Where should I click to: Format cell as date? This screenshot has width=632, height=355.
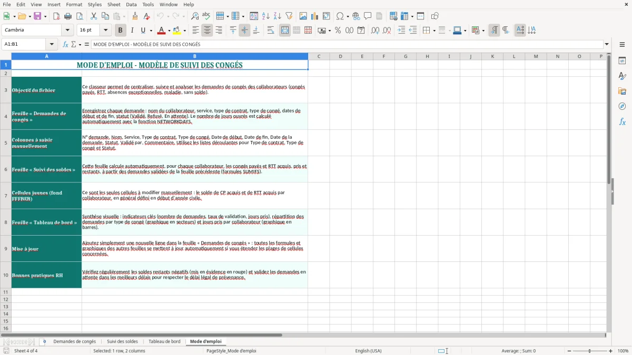(x=361, y=31)
